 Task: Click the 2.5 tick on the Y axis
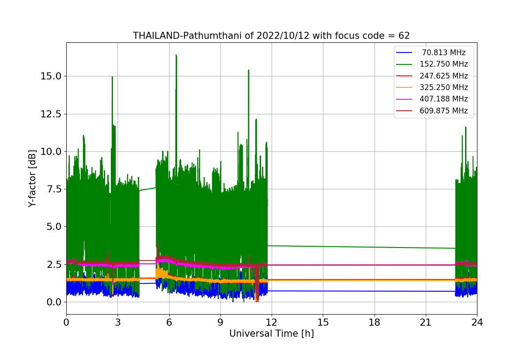(55, 264)
